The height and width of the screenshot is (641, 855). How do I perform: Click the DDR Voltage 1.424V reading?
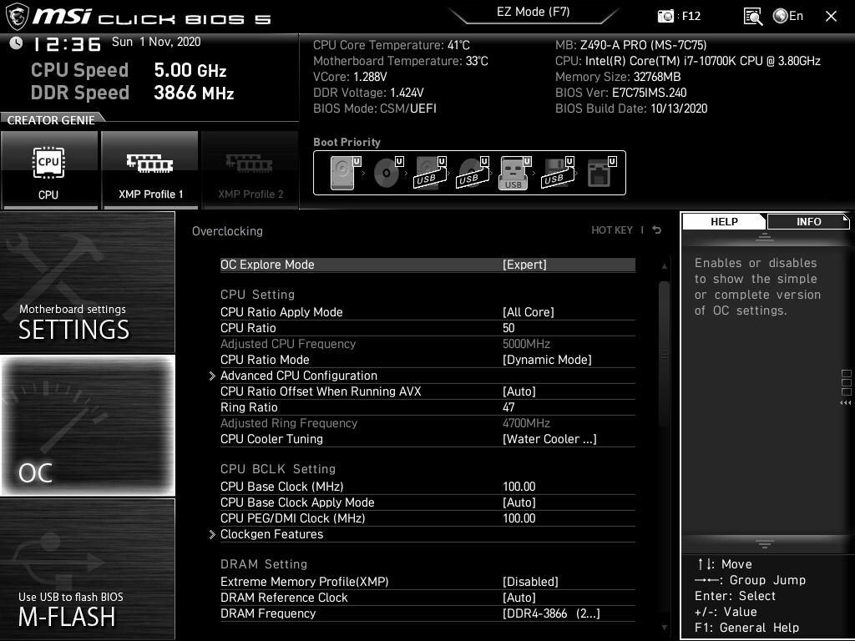pyautogui.click(x=368, y=93)
